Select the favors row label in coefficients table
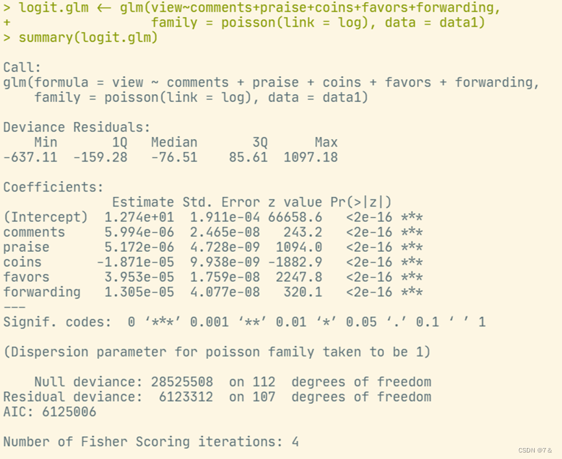Image resolution: width=562 pixels, height=459 pixels. (26, 277)
